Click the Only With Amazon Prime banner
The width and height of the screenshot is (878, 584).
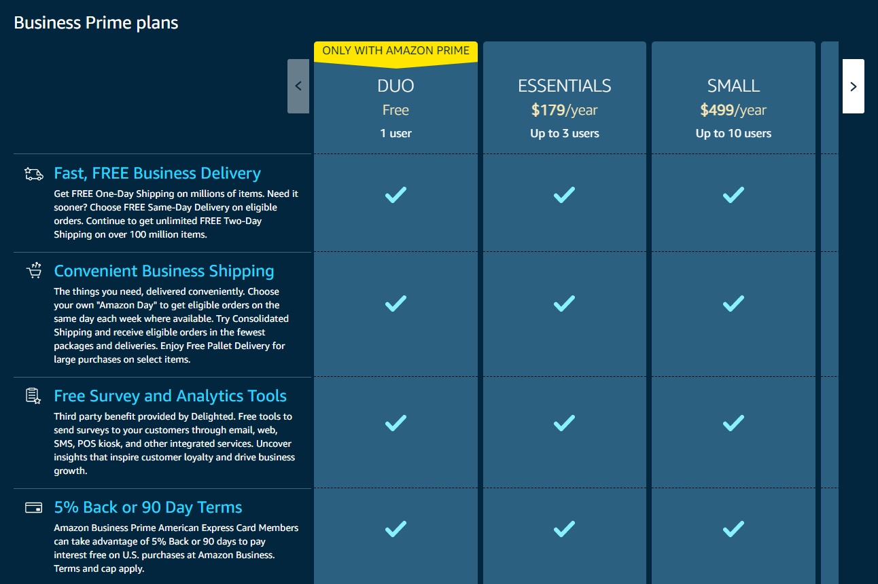coord(396,51)
